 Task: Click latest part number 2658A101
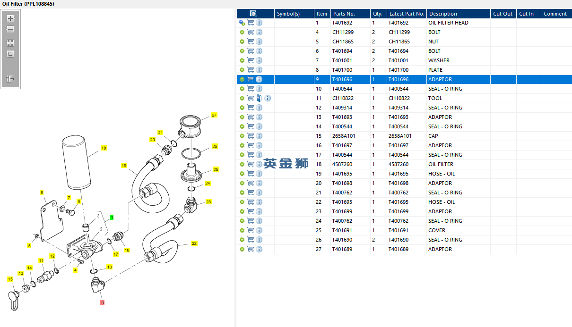tap(407, 136)
